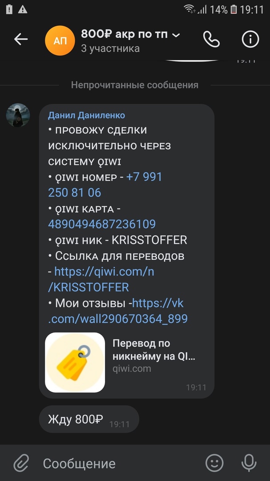270x481 pixels.
Task: Tap the 'Перевод по никнейму' preview title
Action: coord(154,350)
